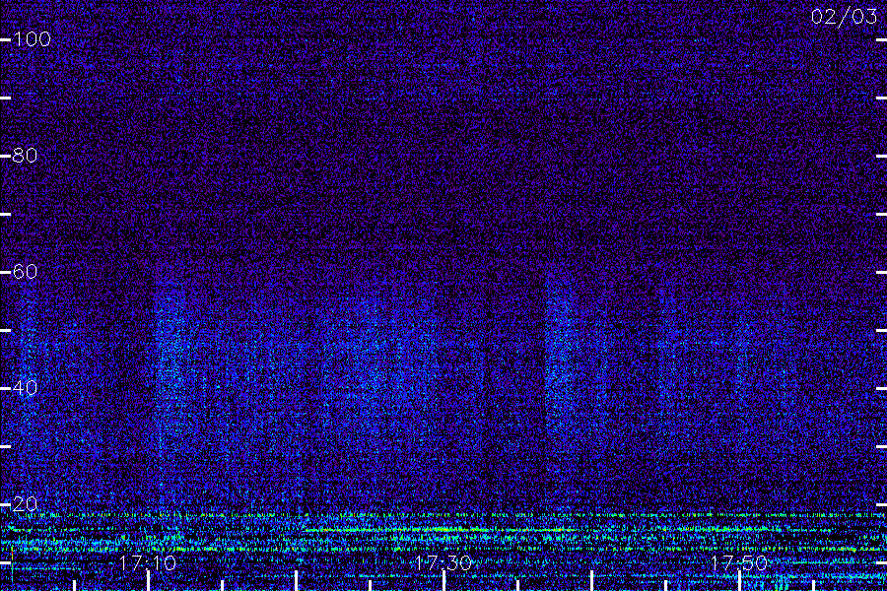Click the 40 frequency axis label
This screenshot has width=887, height=591.
pyautogui.click(x=25, y=388)
